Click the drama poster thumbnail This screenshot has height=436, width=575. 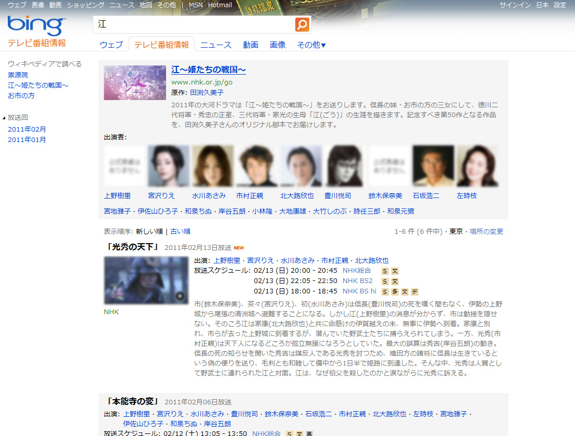point(135,83)
